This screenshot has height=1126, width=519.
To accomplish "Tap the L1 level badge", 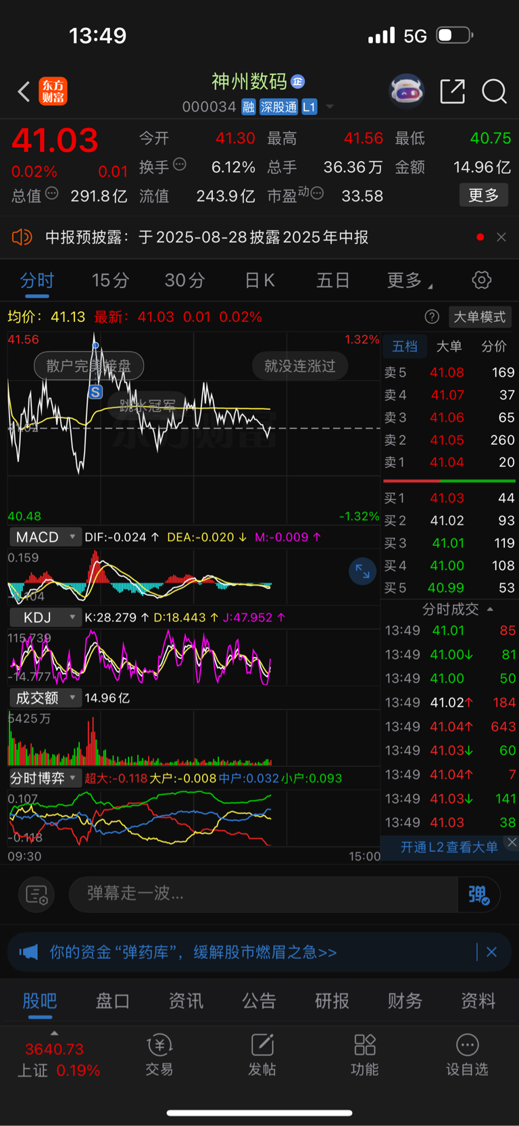I will 309,107.
